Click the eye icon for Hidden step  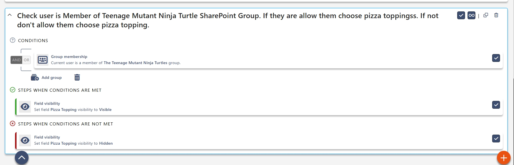(x=25, y=140)
